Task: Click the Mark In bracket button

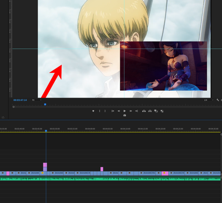Action: point(100,111)
